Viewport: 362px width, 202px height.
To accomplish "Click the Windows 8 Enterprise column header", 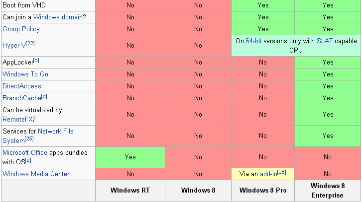I will pyautogui.click(x=328, y=190).
